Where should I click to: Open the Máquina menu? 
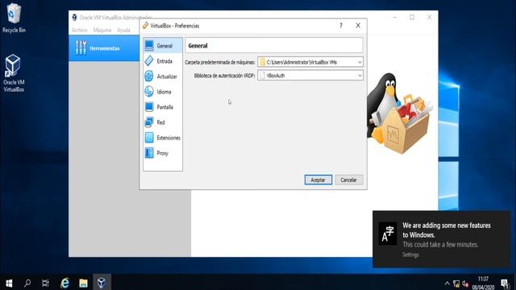tap(102, 30)
